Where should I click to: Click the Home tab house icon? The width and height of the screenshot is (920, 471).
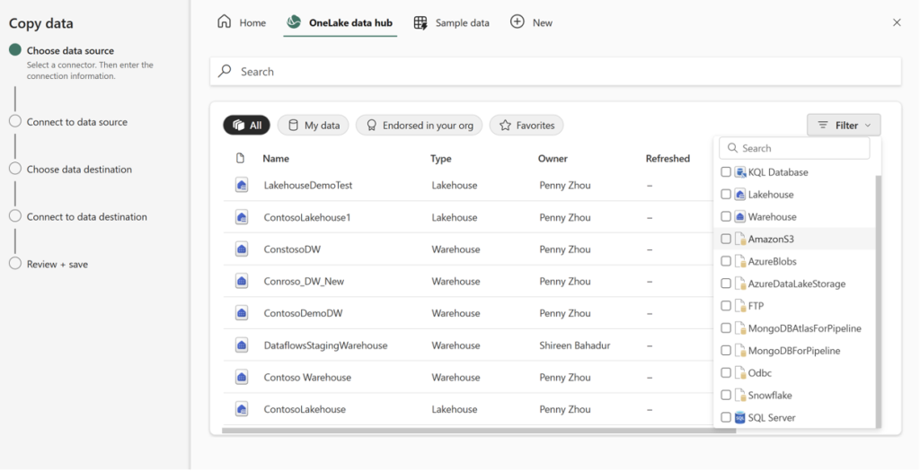[224, 22]
